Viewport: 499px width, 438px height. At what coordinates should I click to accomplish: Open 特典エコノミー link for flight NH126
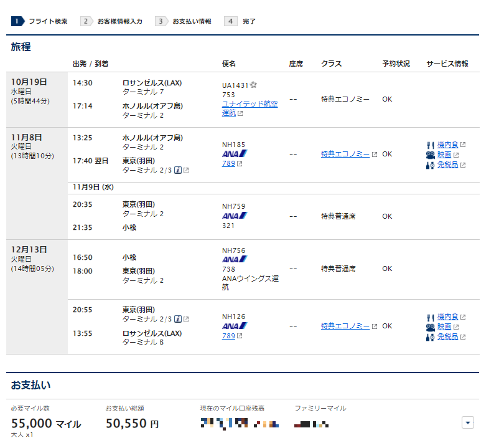(345, 326)
